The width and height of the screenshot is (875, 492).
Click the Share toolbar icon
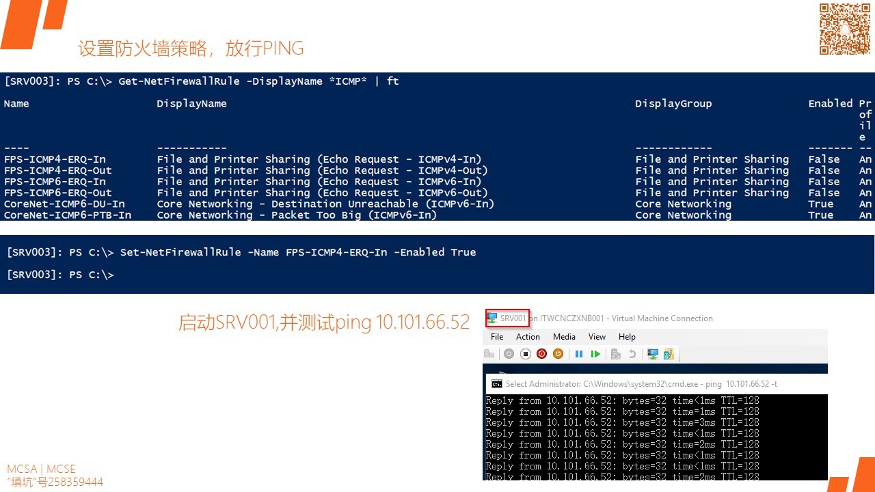(x=669, y=354)
